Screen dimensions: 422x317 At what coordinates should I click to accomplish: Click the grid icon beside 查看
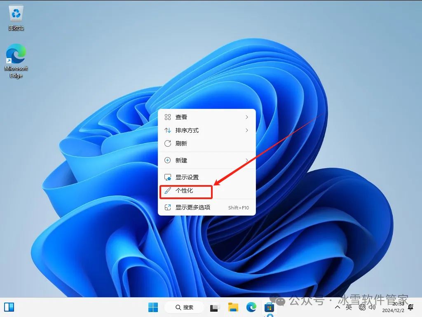pos(168,117)
